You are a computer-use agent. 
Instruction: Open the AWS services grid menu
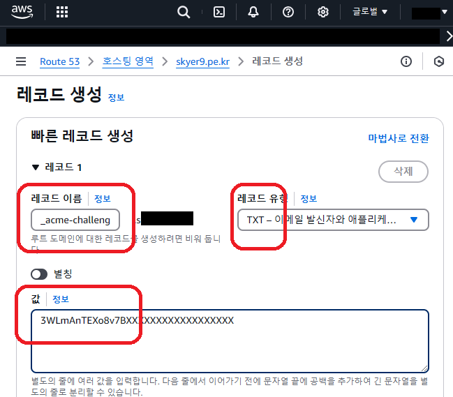tap(61, 12)
